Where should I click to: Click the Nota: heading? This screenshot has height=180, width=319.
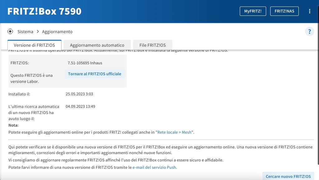point(13,125)
